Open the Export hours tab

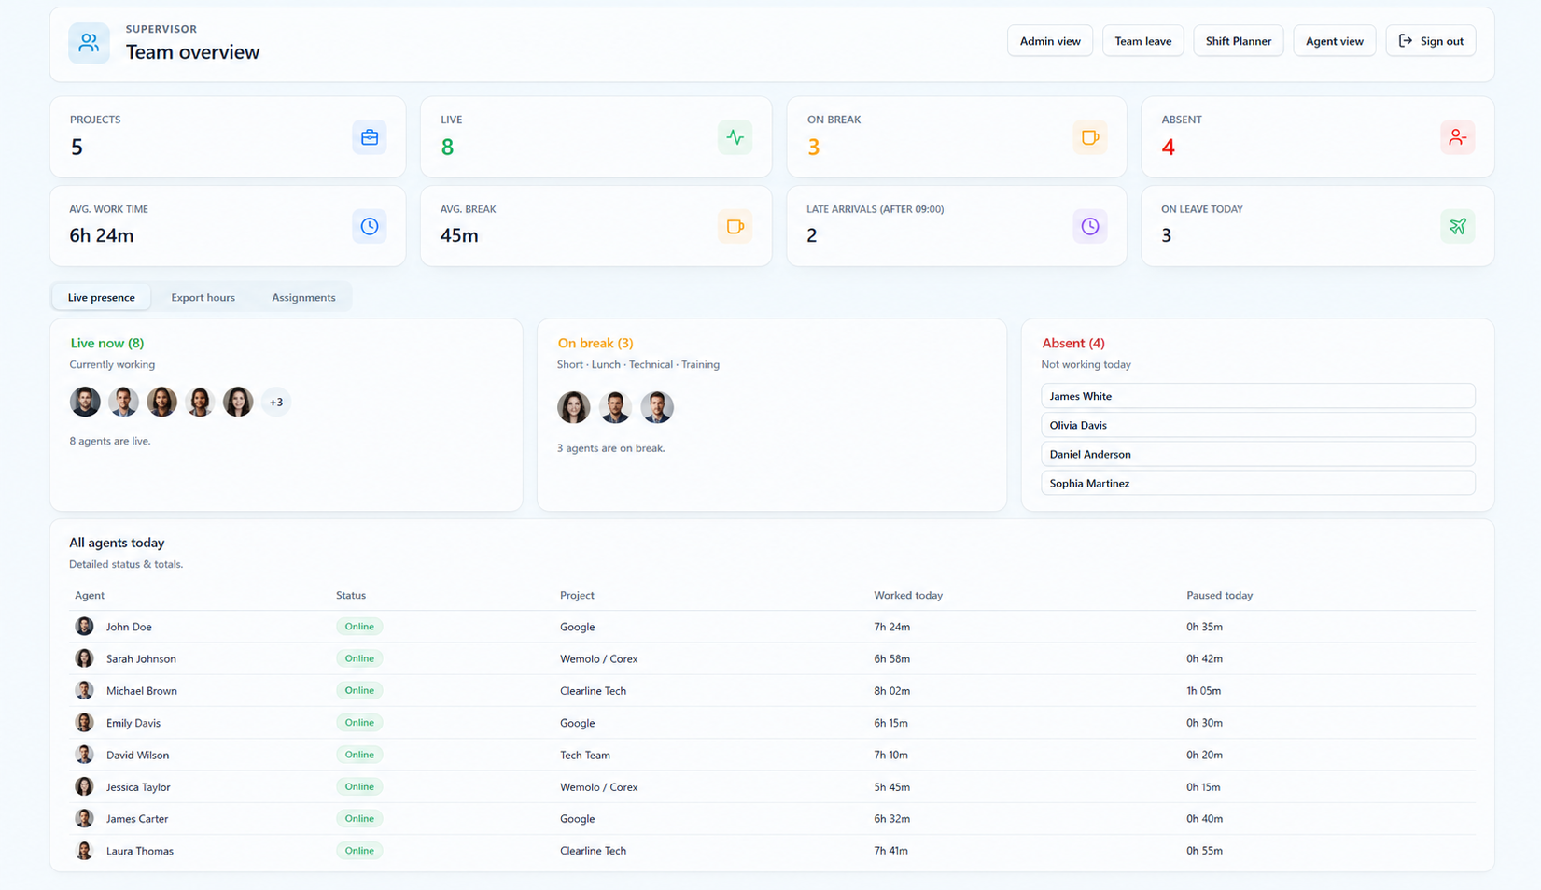tap(203, 297)
